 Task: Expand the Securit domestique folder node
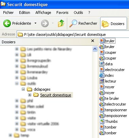30,95
